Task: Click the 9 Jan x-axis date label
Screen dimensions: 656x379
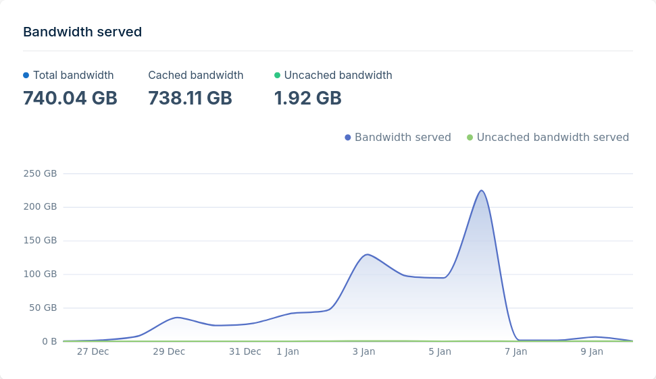Action: click(592, 351)
